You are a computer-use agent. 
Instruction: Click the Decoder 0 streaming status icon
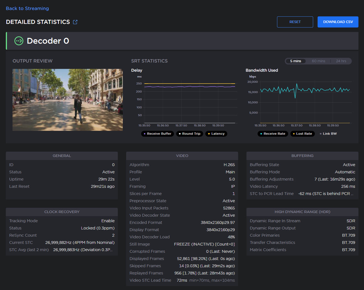[x=19, y=41]
